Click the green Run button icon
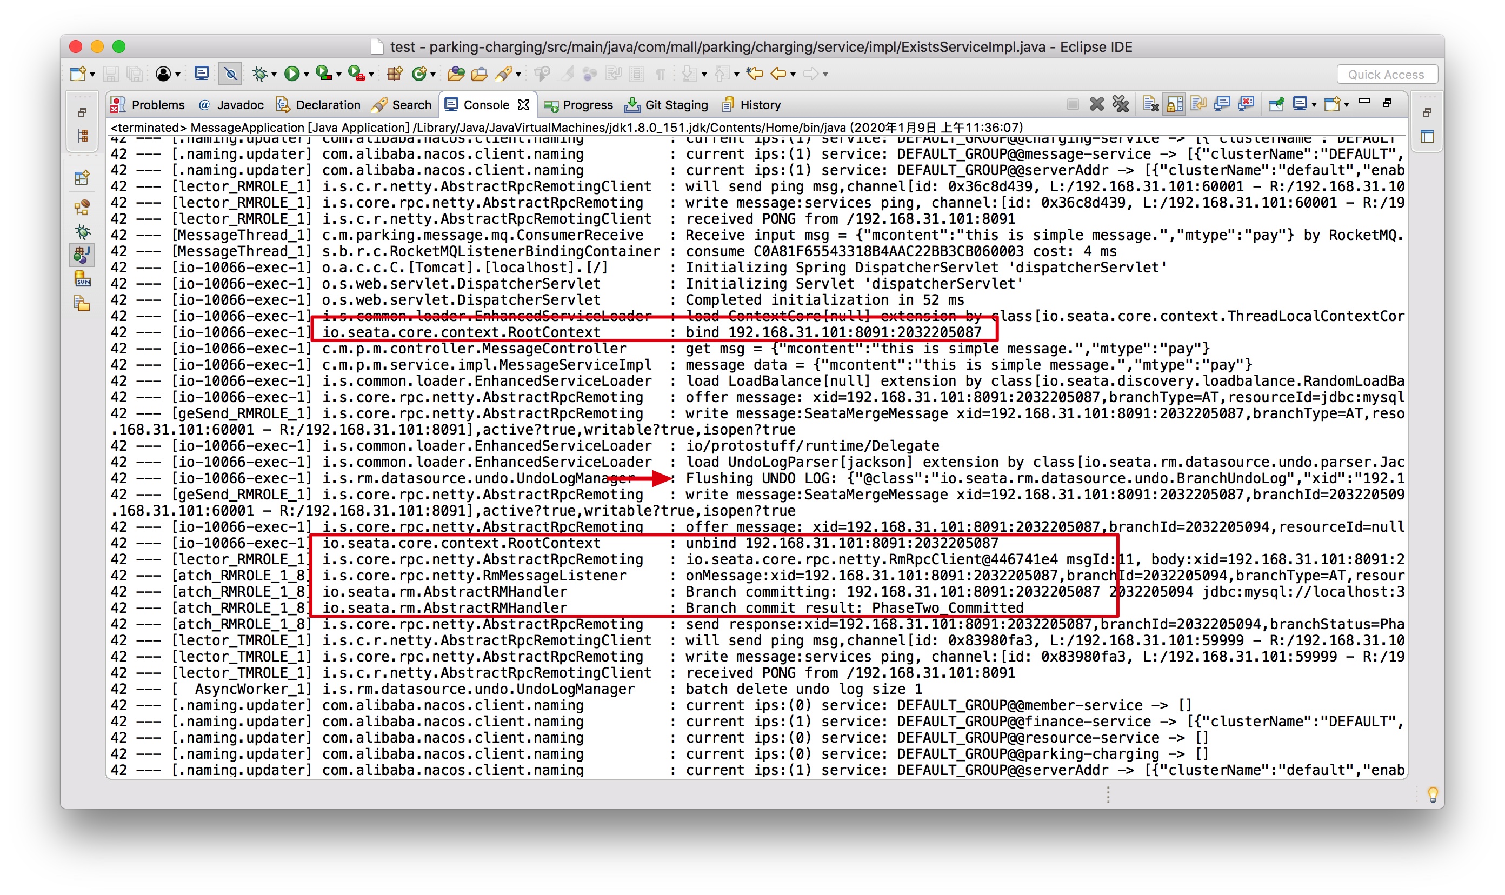1505x895 pixels. [x=291, y=74]
